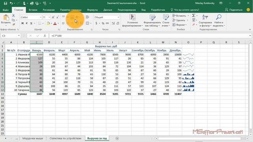Open Find & Select (Найти и выделить)

(x=219, y=21)
